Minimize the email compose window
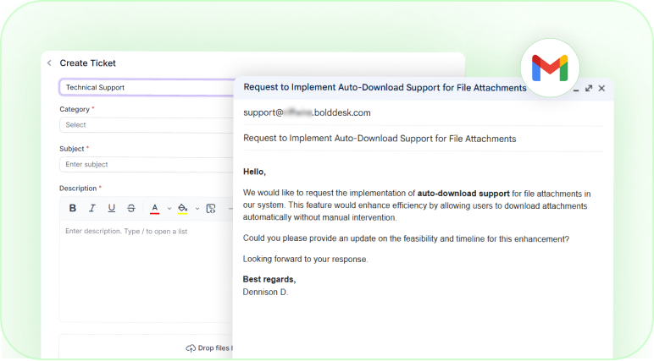Viewport: 654px width, 361px height. click(x=576, y=89)
